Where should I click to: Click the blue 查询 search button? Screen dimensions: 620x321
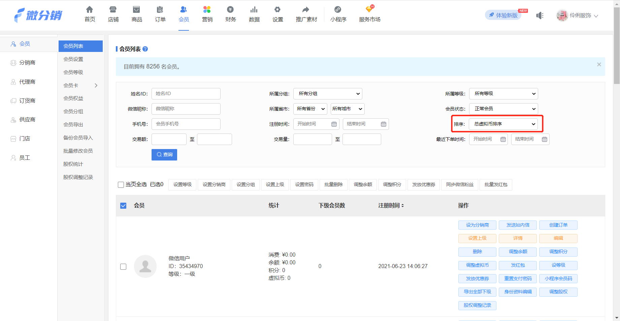[x=164, y=155]
